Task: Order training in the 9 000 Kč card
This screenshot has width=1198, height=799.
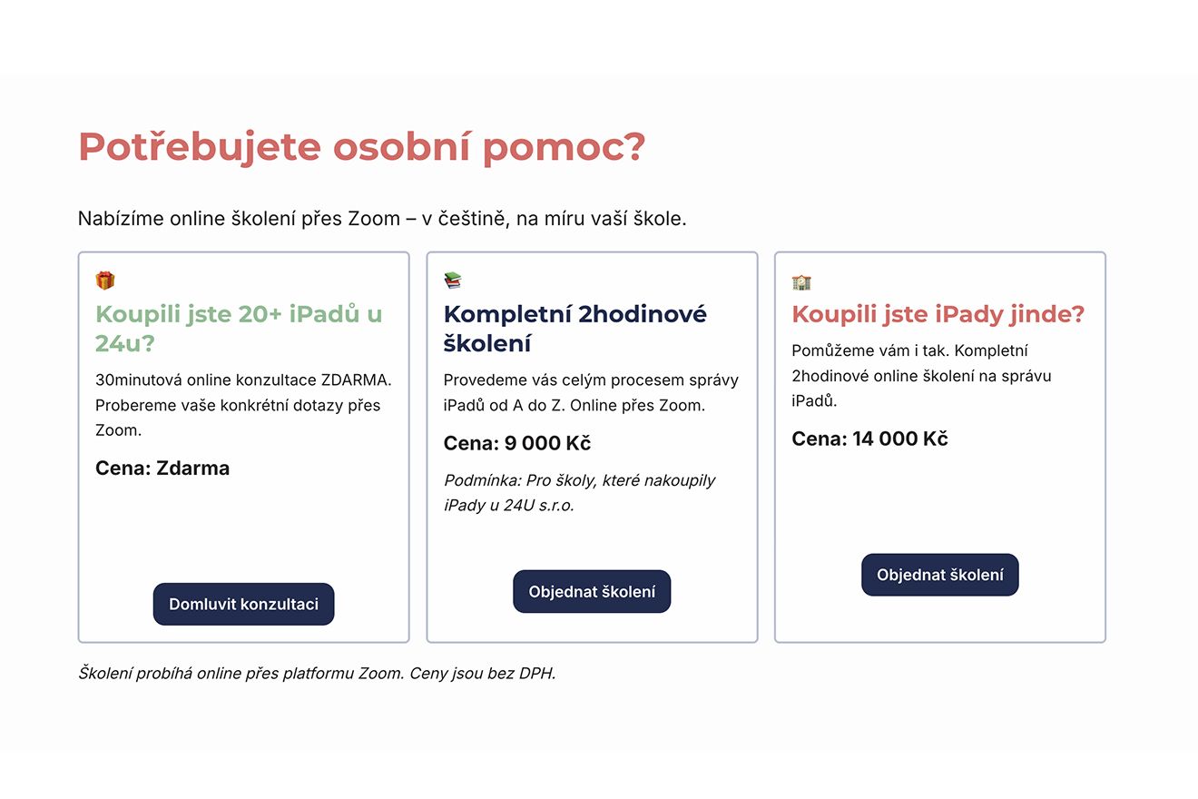Action: click(592, 592)
